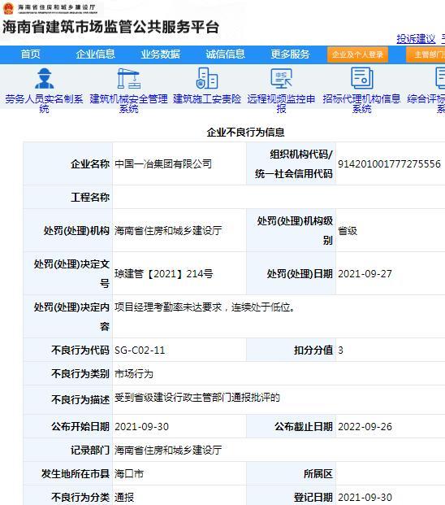The height and width of the screenshot is (505, 445).
Task: Select description 受到省级建设行政主管部门通报批评的
Action: point(197,398)
